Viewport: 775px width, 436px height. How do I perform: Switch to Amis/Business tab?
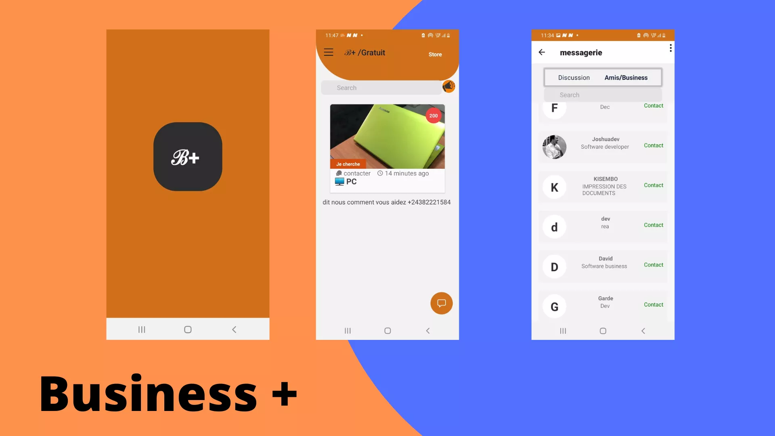[625, 77]
